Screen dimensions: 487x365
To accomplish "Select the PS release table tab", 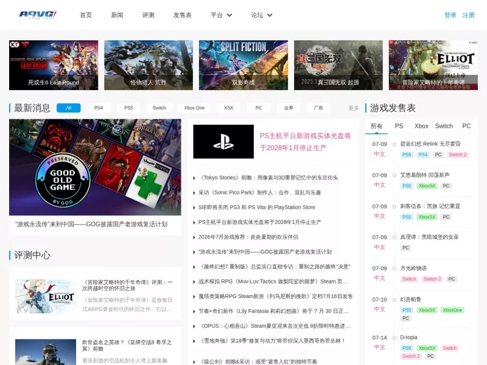I will pyautogui.click(x=399, y=126).
